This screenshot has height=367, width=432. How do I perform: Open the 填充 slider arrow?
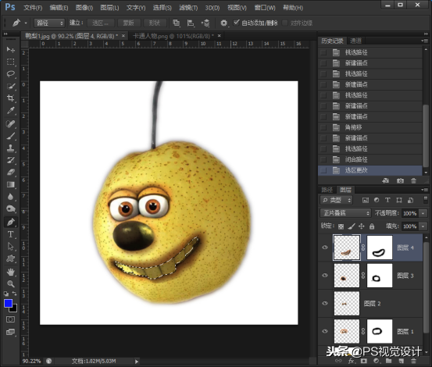[x=423, y=226]
